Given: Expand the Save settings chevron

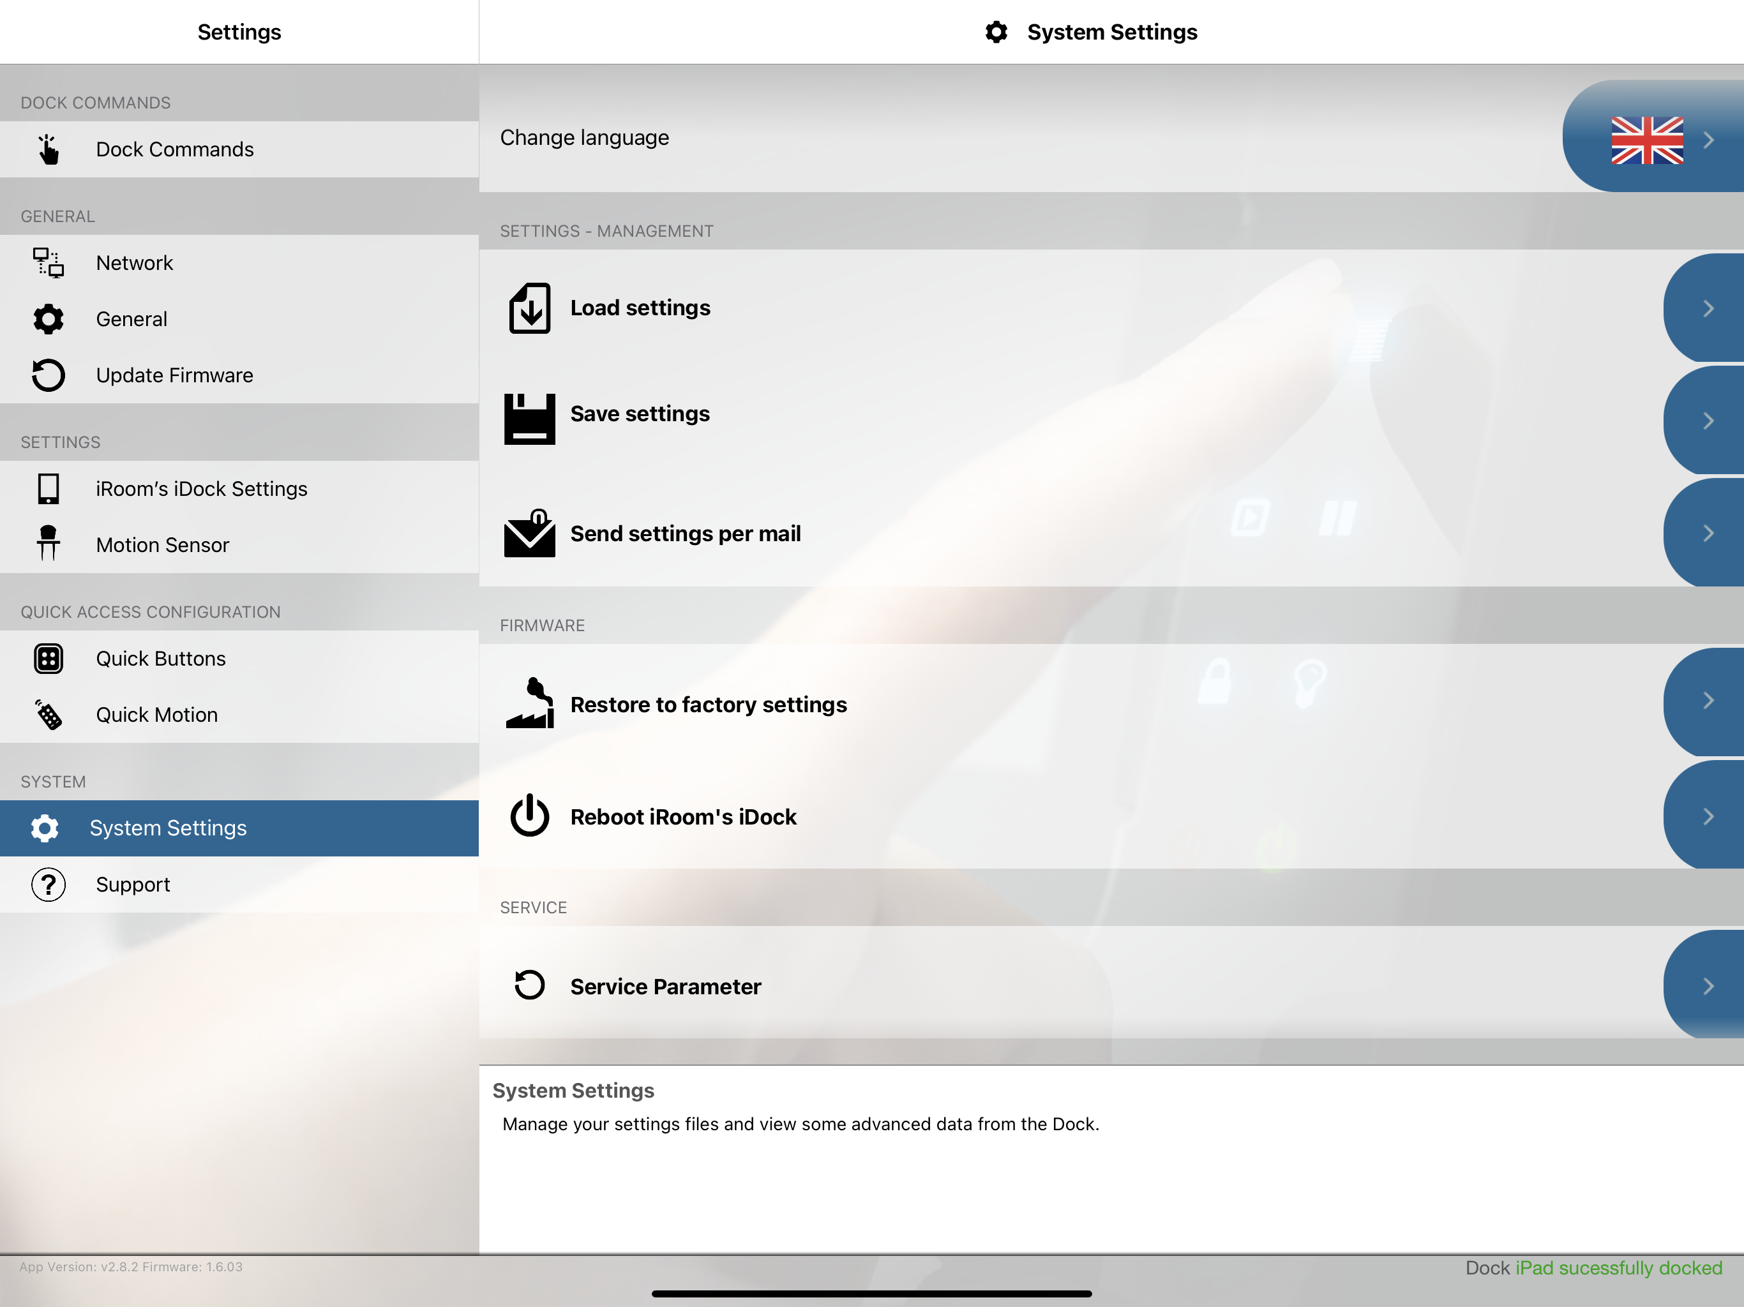Looking at the screenshot, I should pyautogui.click(x=1708, y=420).
